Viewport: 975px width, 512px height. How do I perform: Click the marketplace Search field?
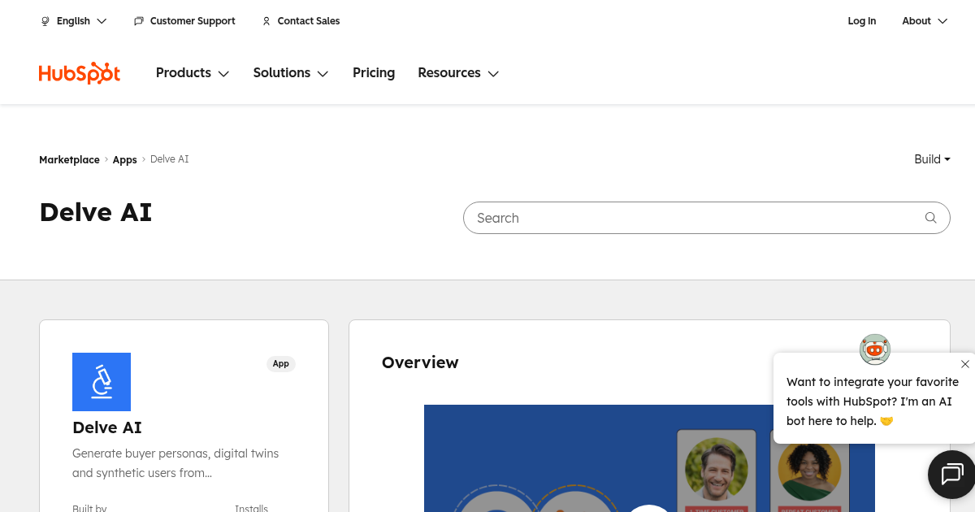click(706, 218)
